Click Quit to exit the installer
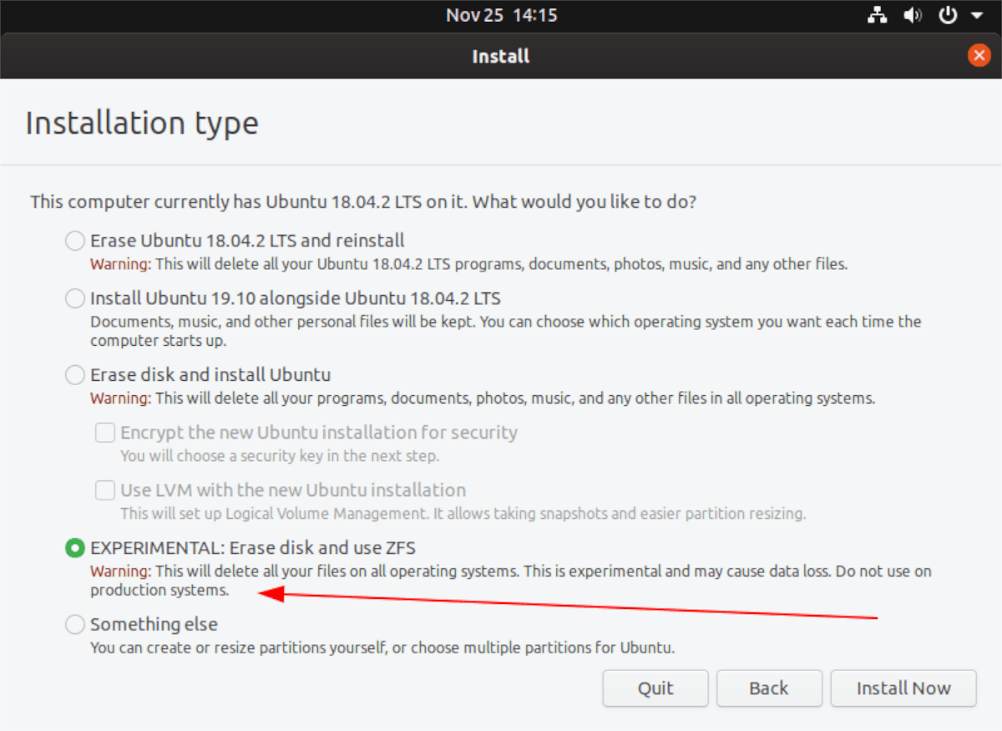 [x=655, y=688]
